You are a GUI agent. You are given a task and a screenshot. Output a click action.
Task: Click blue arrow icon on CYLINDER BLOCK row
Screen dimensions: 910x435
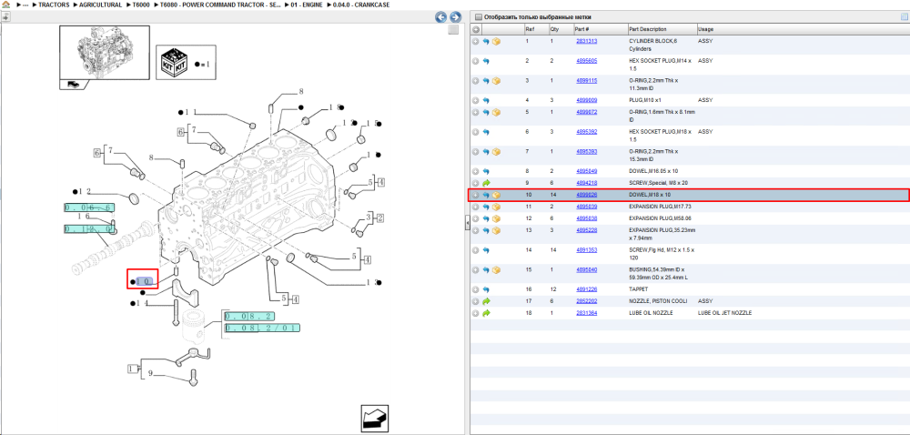(x=486, y=42)
